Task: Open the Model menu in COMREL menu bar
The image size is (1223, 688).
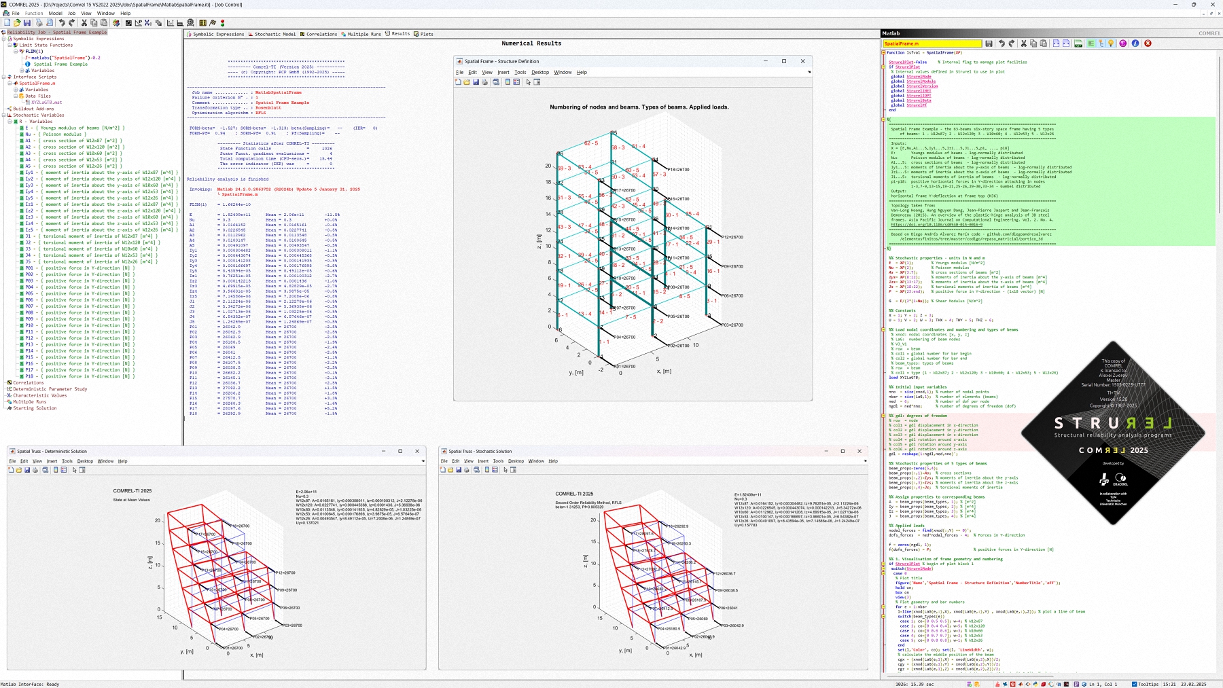Action: pyautogui.click(x=55, y=13)
